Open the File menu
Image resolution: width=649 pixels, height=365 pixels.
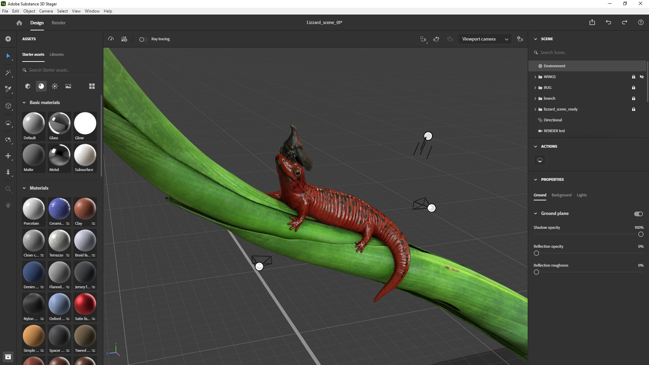tap(5, 11)
